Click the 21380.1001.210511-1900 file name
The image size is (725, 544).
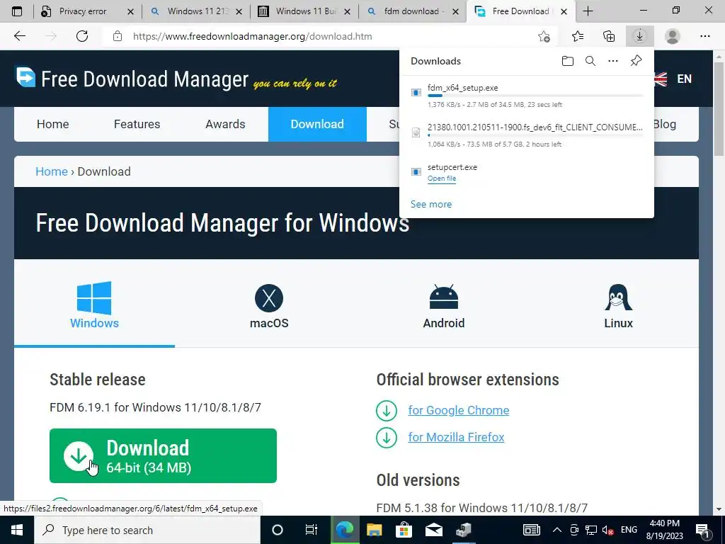point(535,127)
